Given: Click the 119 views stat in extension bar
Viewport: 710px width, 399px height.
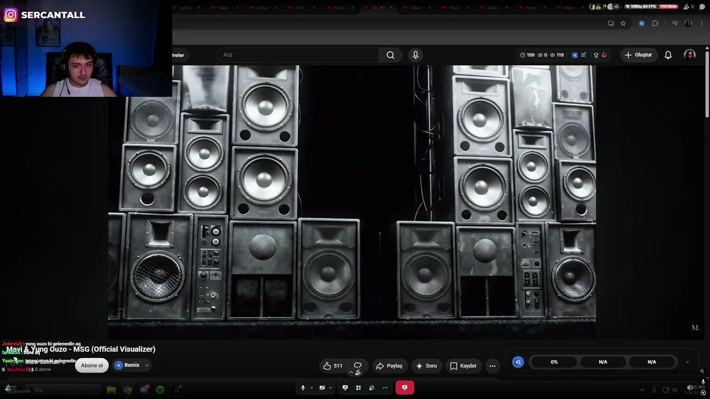Looking at the screenshot, I should point(556,55).
